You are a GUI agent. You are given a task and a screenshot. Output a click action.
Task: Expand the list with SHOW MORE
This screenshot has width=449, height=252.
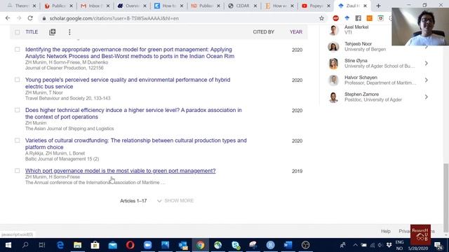click(175, 201)
